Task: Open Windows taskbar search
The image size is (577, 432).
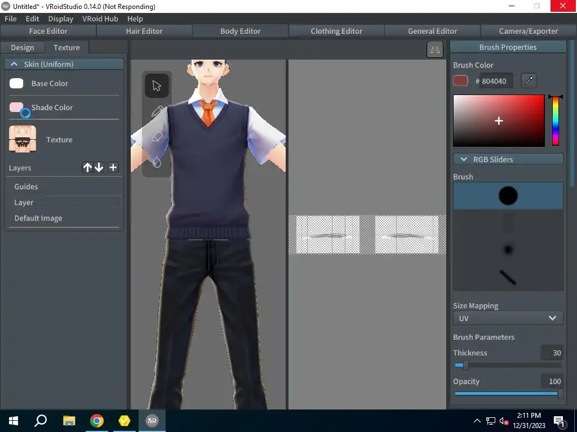Action: click(x=41, y=421)
